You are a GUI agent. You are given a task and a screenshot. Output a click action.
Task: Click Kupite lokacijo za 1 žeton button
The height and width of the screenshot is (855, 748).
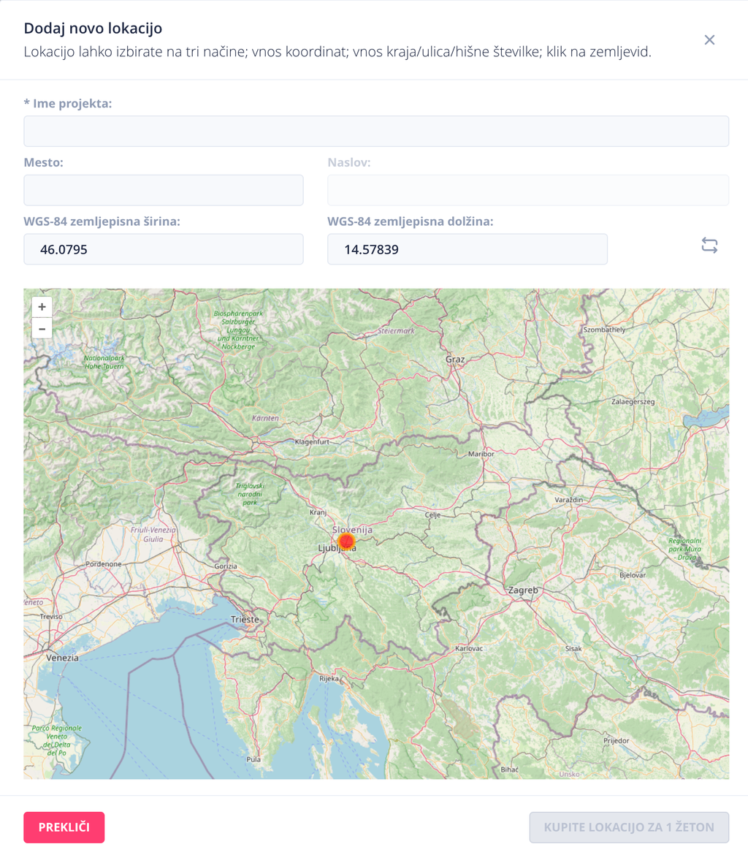pyautogui.click(x=629, y=827)
